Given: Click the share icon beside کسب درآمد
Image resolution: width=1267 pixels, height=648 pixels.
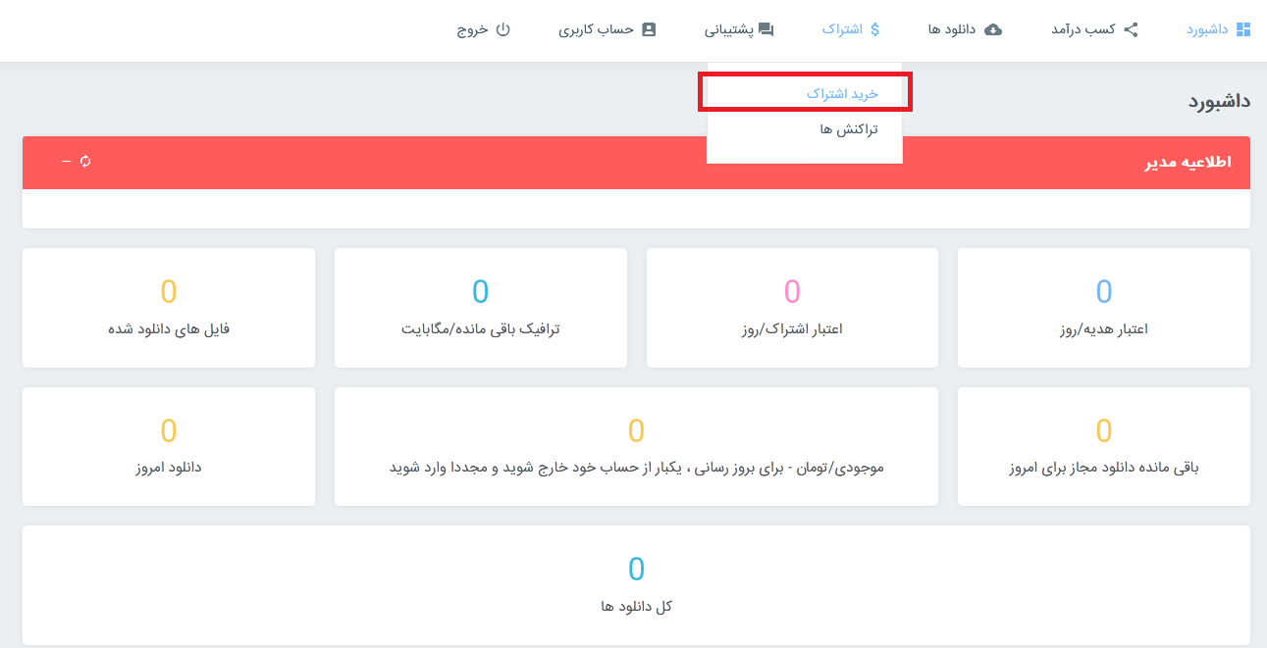Looking at the screenshot, I should coord(1131,29).
